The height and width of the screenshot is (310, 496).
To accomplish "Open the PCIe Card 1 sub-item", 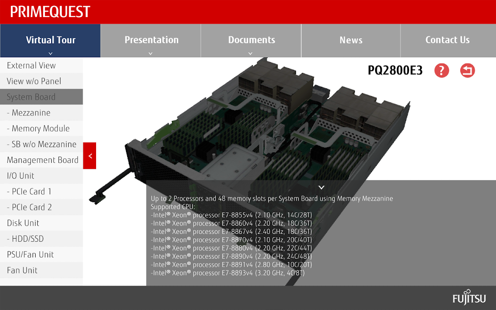I will coord(41,191).
